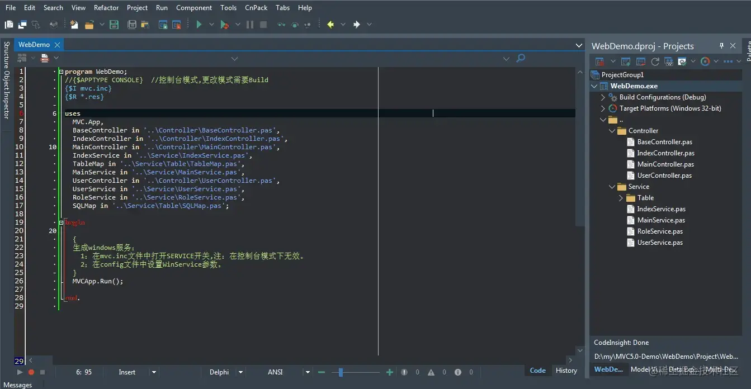This screenshot has height=389, width=751.
Task: Open the Back navigation history dropdown
Action: 343,25
